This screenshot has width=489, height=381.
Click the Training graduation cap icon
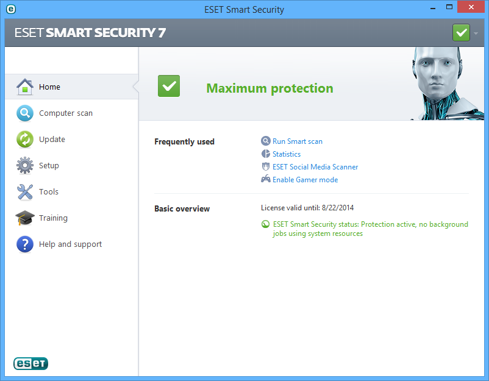tap(24, 218)
